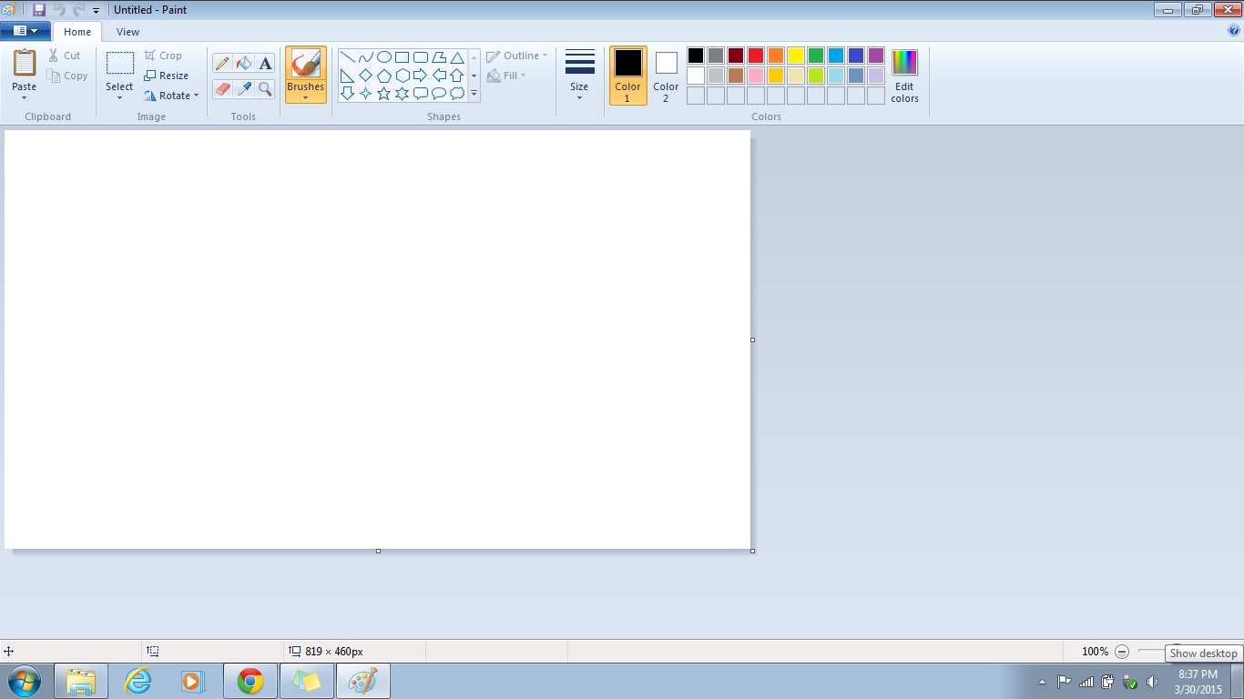Choose the Oval shape
Screen dimensions: 1244x699
pos(384,57)
